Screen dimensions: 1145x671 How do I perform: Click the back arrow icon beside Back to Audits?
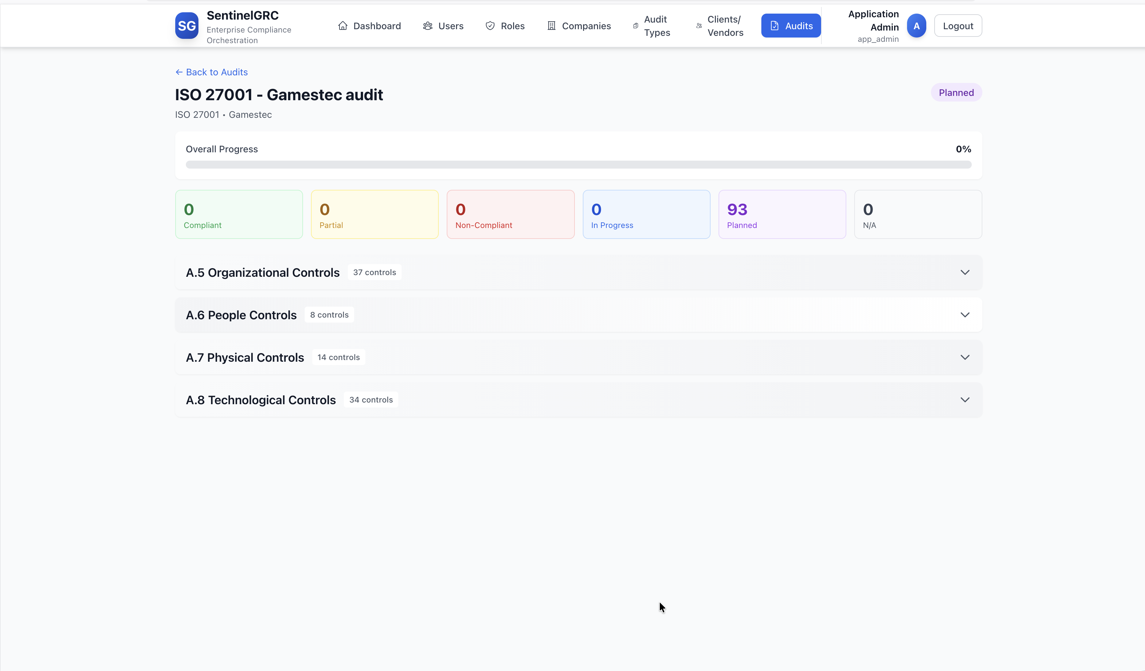coord(179,72)
